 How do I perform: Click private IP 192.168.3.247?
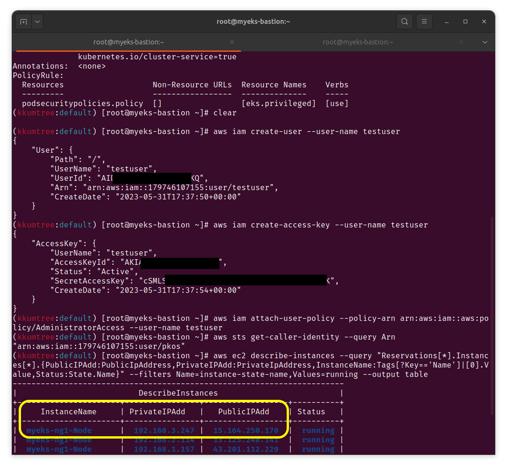point(164,431)
